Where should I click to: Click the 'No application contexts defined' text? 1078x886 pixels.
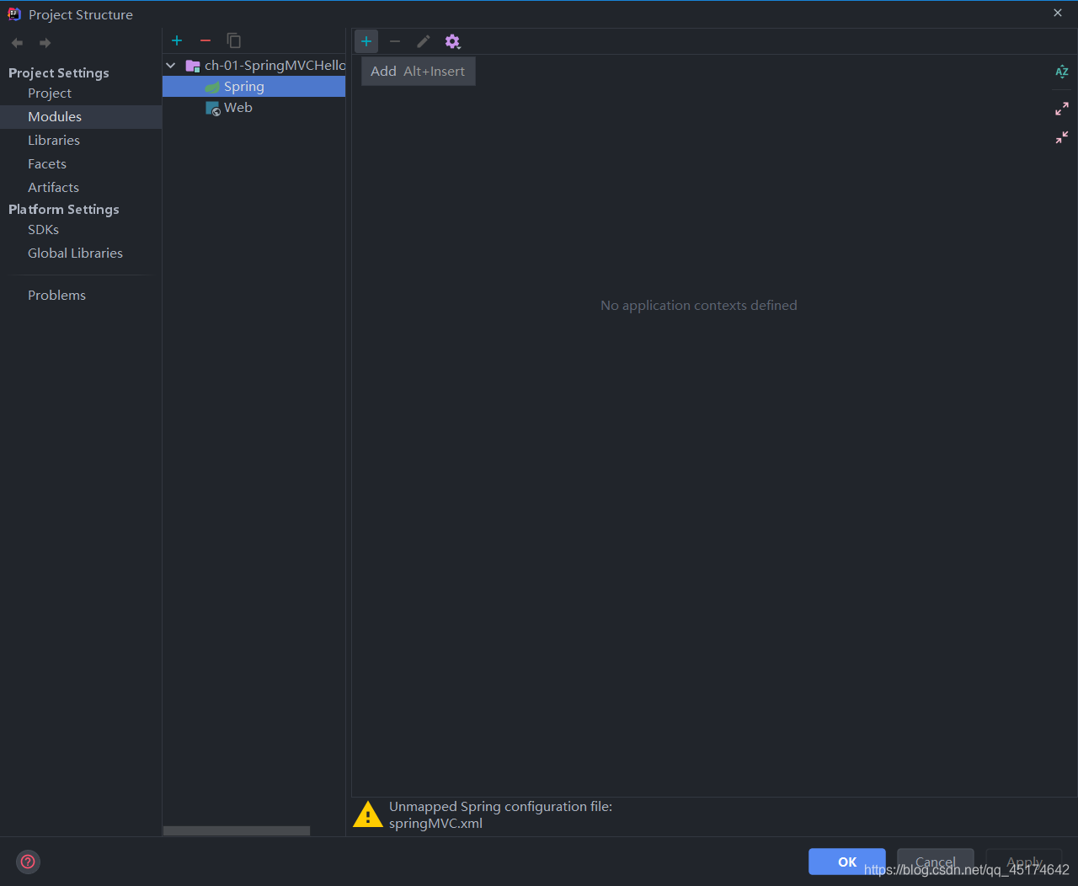(699, 306)
